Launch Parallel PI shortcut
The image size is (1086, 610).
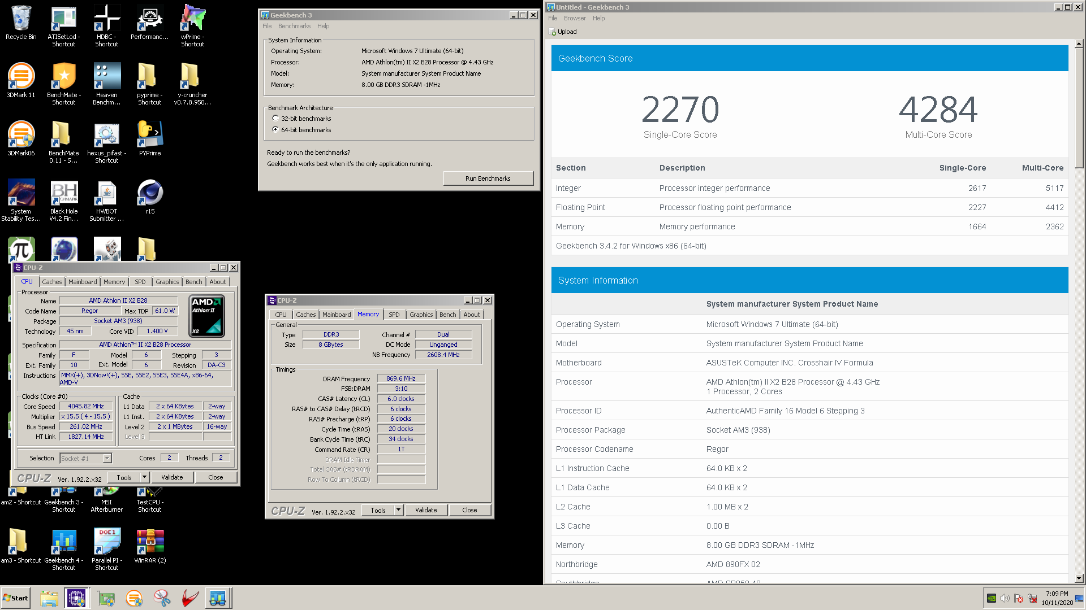click(x=106, y=549)
